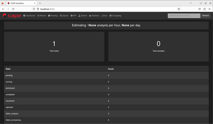Open the Docs link
The image size is (213, 124).
104,16
